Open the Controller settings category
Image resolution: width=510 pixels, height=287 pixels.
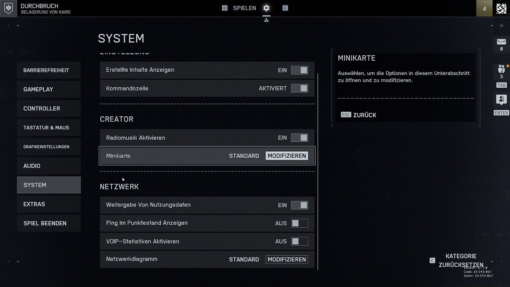tap(49, 108)
